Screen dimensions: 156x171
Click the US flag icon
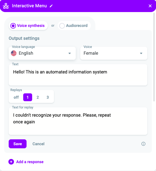click(14, 53)
